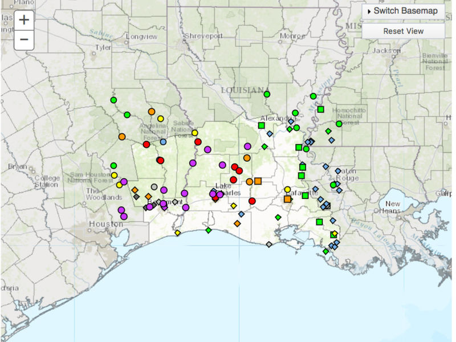This screenshot has width=456, height=342.
Task: Click the red circle marker near Lake Charles
Action: click(x=234, y=180)
